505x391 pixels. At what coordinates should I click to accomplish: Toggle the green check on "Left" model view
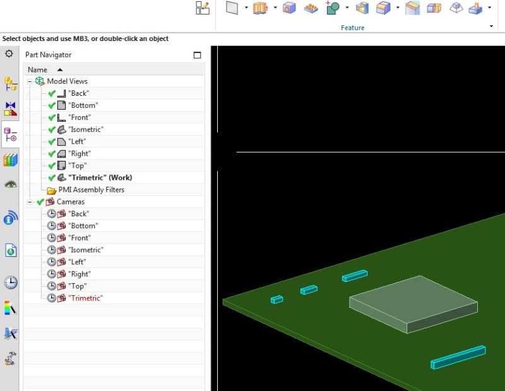click(52, 142)
